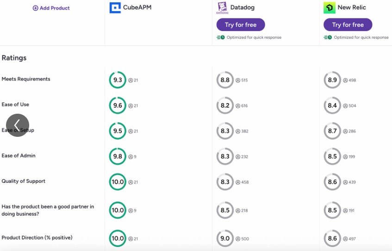Open the Datadog product name link
The image size is (392, 251).
(x=243, y=7)
